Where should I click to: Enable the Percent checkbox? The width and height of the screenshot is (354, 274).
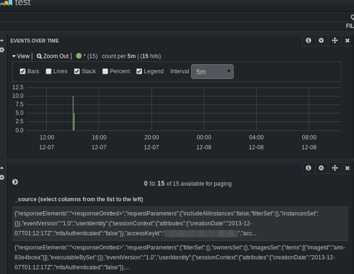coord(105,71)
